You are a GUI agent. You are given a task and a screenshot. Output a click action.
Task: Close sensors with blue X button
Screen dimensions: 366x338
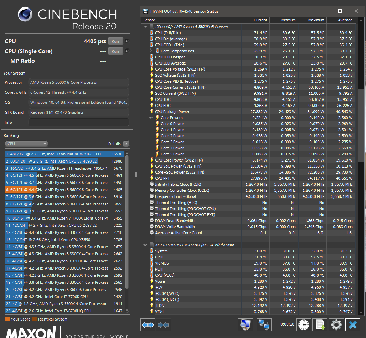click(353, 325)
